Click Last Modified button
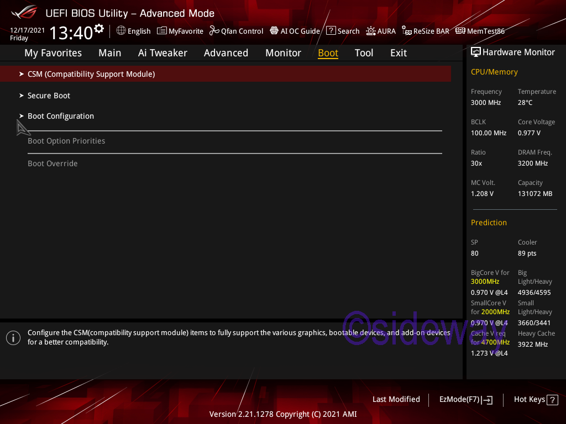The height and width of the screenshot is (424, 566). (x=396, y=400)
